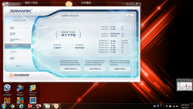Click the Submit Results heading
This screenshot has width=193, height=109.
click(x=70, y=16)
